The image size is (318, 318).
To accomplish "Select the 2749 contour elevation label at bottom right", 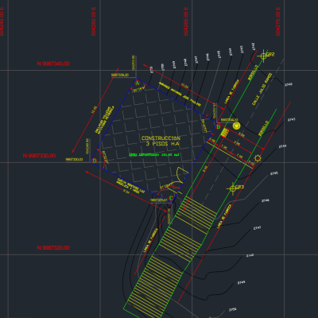I will (241, 283).
